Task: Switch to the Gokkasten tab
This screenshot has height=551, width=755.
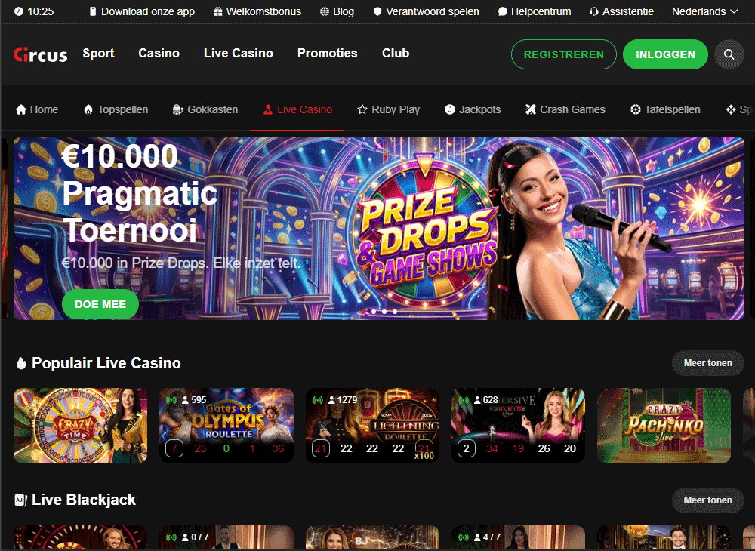Action: pos(205,109)
